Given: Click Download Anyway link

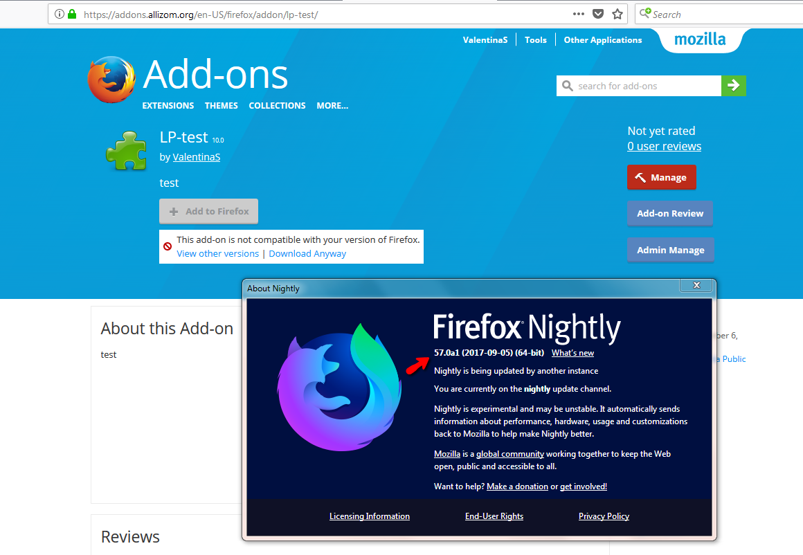Looking at the screenshot, I should pyautogui.click(x=307, y=253).
